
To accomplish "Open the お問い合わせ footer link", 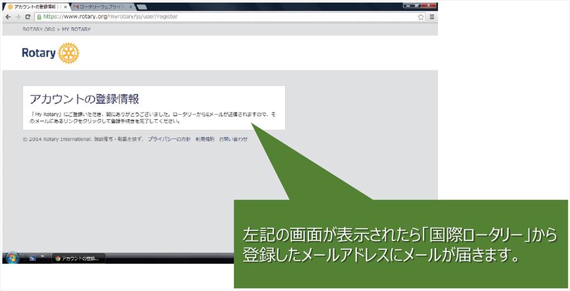I will [233, 139].
